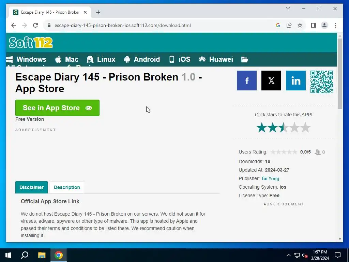
Task: View site information lock icon
Action: pos(49,25)
